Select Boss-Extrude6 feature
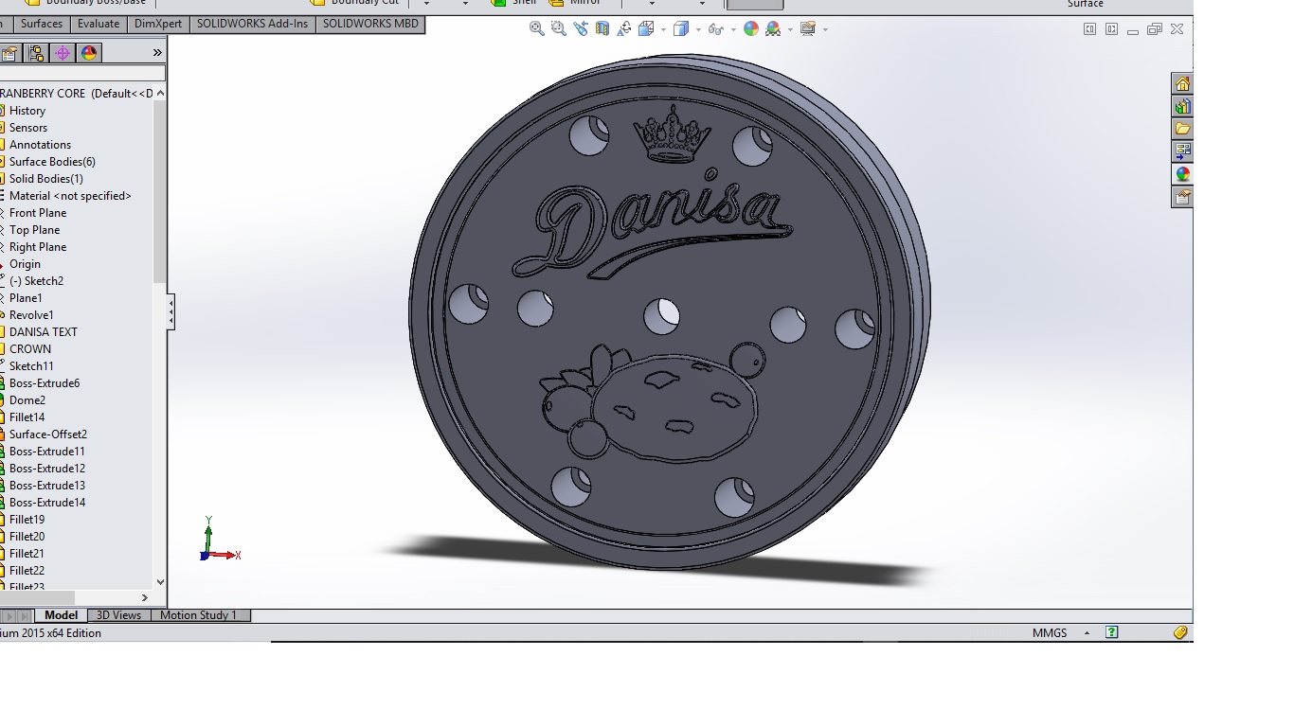Viewport: 1294px width, 727px height. tap(45, 383)
